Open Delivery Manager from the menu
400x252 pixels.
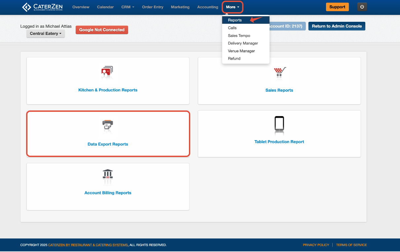coord(246,43)
